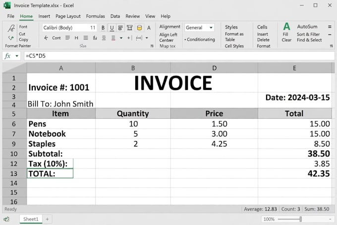
Task: Click the large green A Fill icon
Action: 286,27
